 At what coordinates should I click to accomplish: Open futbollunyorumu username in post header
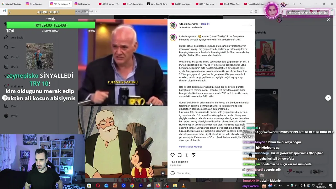[x=188, y=24]
